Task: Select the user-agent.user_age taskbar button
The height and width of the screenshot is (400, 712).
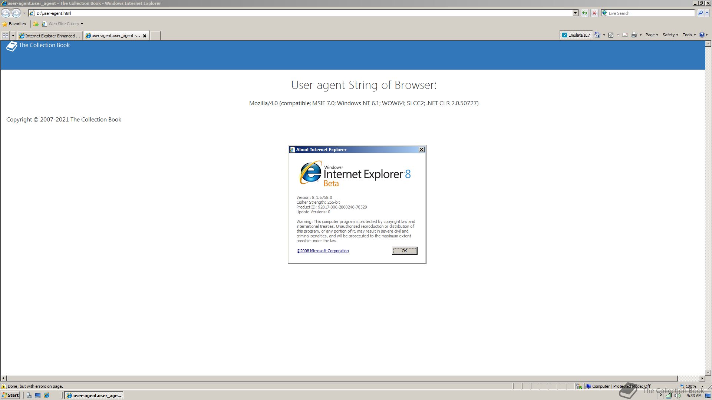Action: click(94, 396)
